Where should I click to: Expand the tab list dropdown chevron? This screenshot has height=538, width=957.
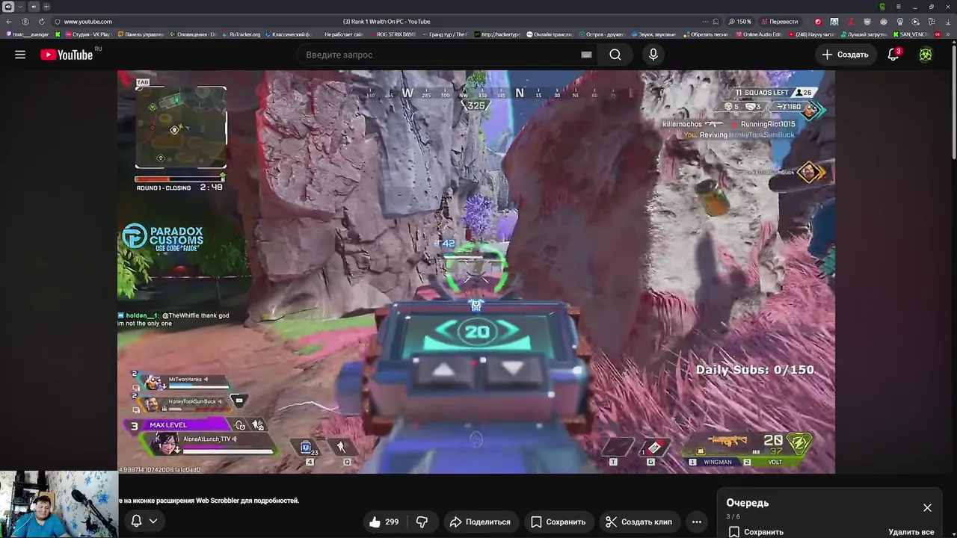[20, 7]
